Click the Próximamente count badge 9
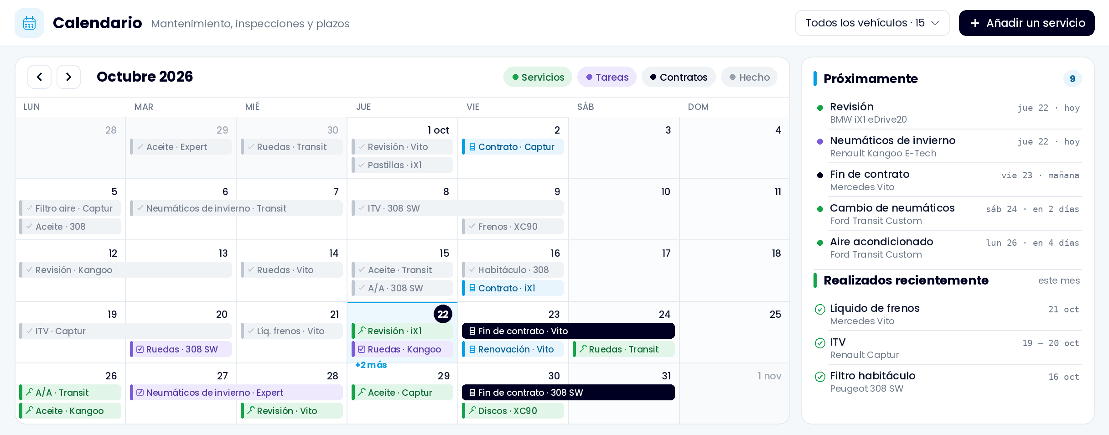Image resolution: width=1109 pixels, height=435 pixels. click(x=1073, y=78)
